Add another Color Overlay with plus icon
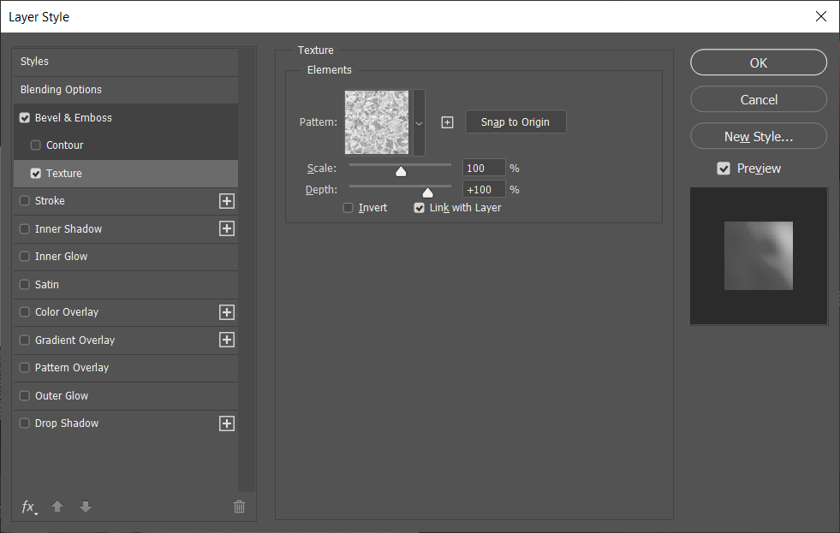 [x=227, y=312]
